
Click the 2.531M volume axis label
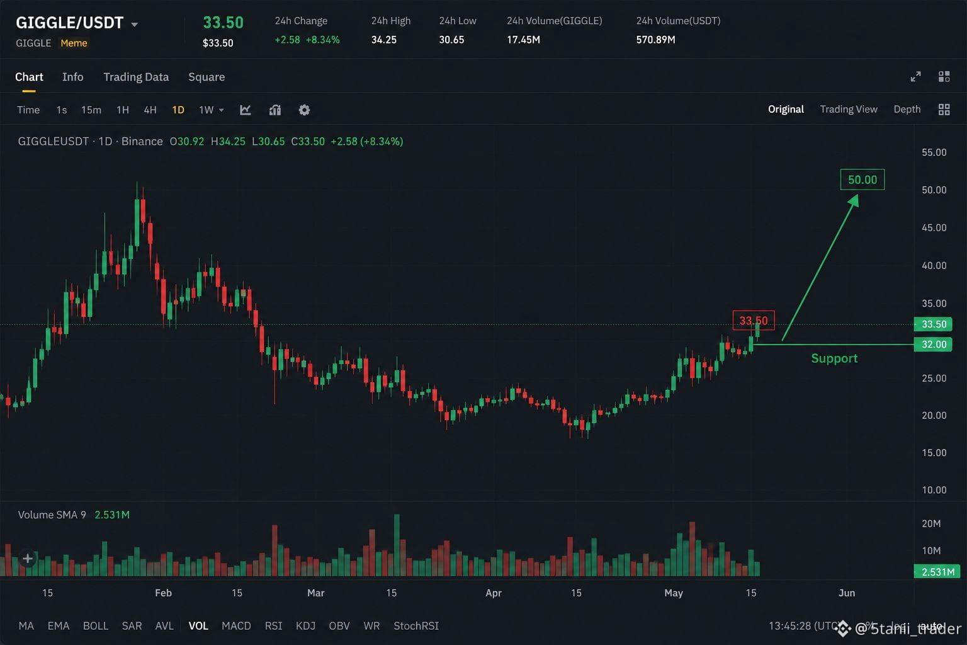(x=937, y=572)
